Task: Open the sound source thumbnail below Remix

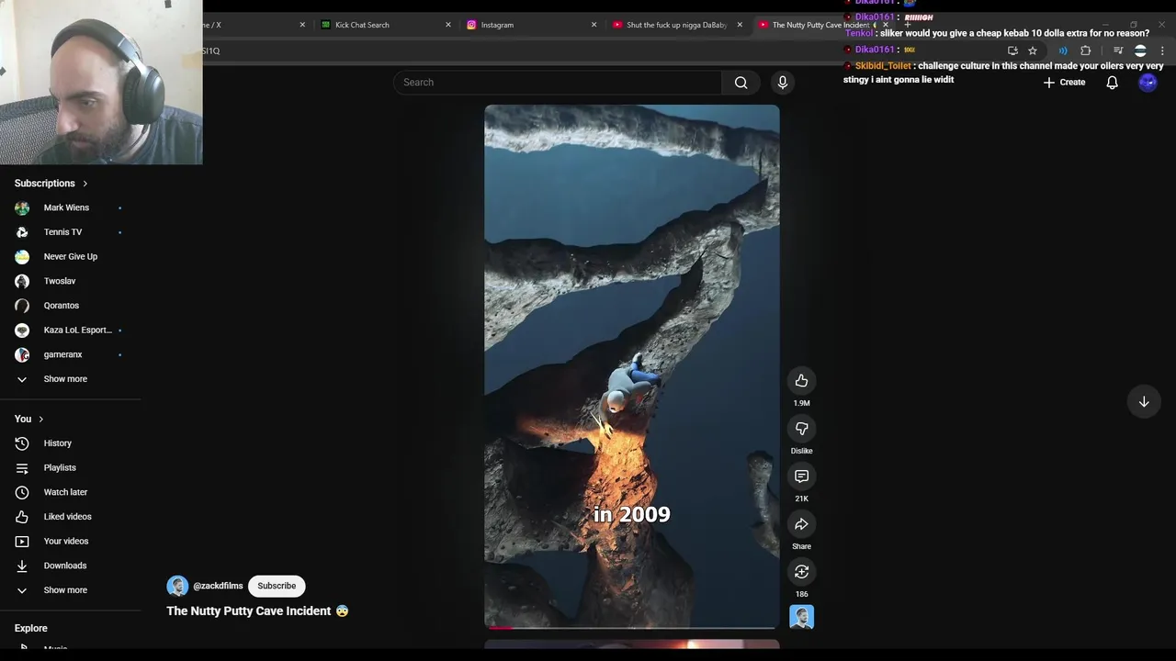Action: pos(801,617)
